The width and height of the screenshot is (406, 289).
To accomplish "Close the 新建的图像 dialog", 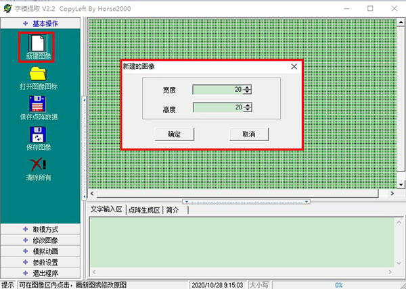I will (294, 67).
